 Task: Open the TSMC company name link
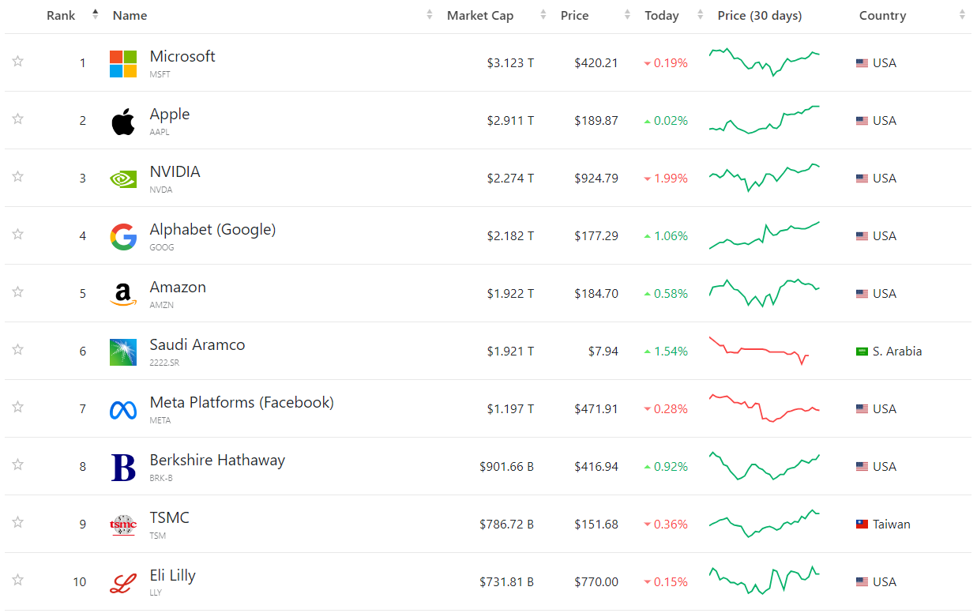click(170, 518)
